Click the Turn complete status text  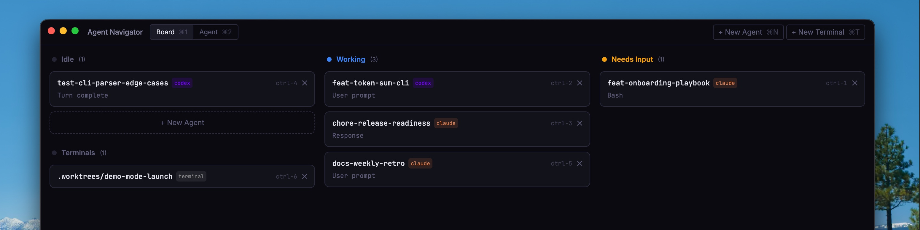coord(82,95)
